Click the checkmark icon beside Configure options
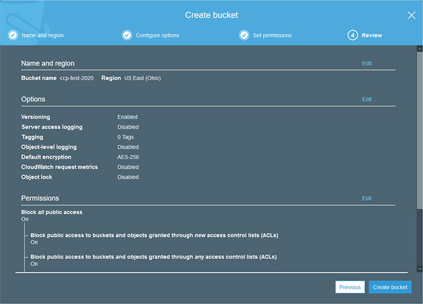The image size is (423, 304). pyautogui.click(x=127, y=35)
